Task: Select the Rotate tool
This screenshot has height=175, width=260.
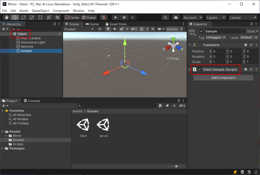Action: [23, 17]
